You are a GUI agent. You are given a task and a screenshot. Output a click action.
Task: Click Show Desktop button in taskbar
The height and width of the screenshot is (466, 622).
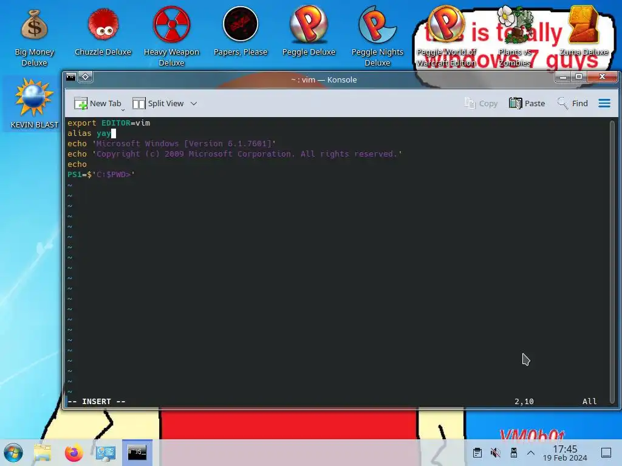(x=606, y=453)
